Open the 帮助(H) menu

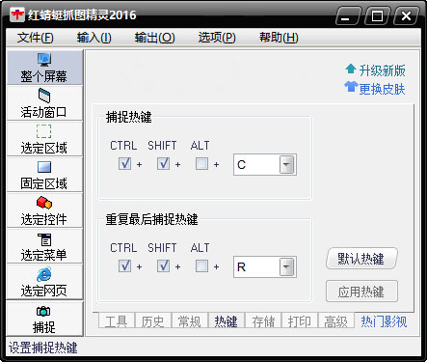coord(279,38)
